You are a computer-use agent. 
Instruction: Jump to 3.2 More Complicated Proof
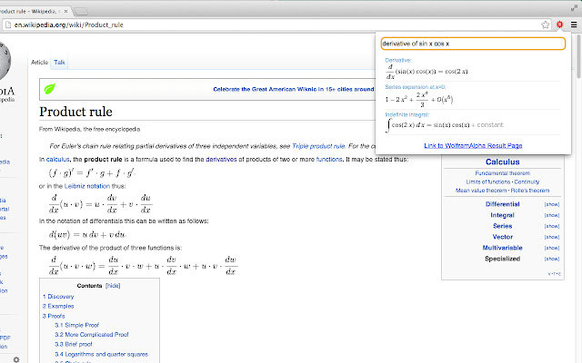[x=92, y=335]
